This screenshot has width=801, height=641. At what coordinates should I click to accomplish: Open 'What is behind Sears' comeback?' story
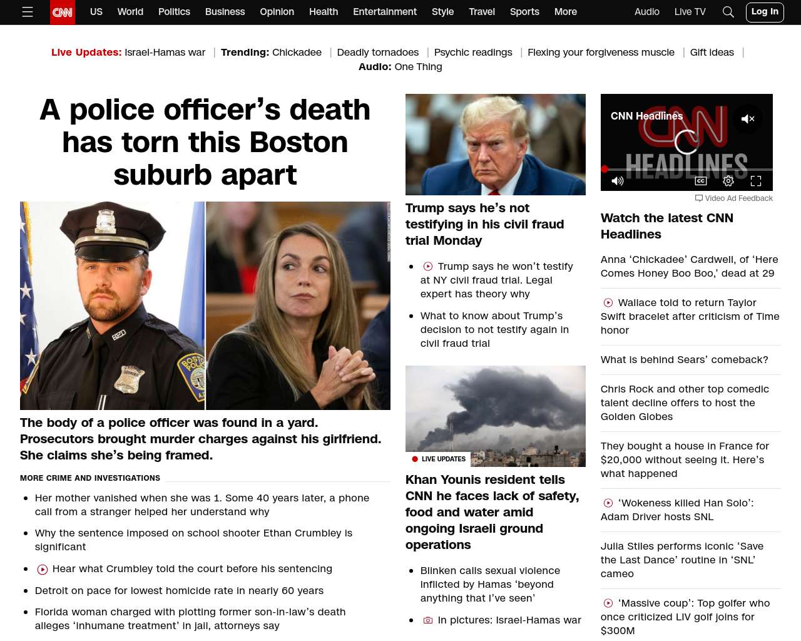point(685,360)
